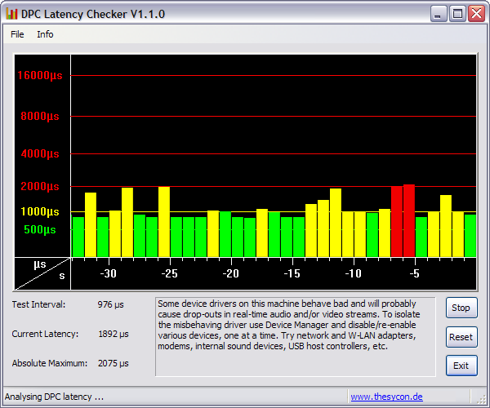Image resolution: width=490 pixels, height=408 pixels.
Task: Click the Current Latency label
Action: (x=45, y=334)
